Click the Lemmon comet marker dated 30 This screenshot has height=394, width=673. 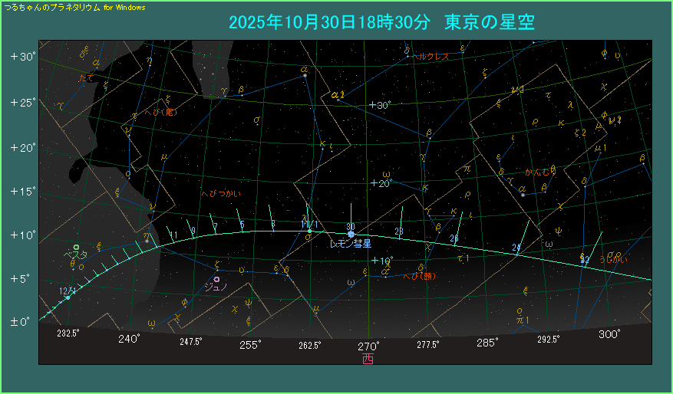click(x=351, y=234)
